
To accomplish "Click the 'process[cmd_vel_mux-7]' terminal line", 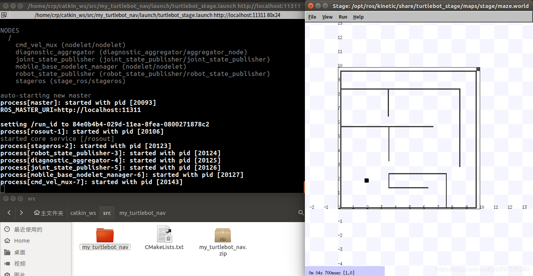I will (x=92, y=182).
